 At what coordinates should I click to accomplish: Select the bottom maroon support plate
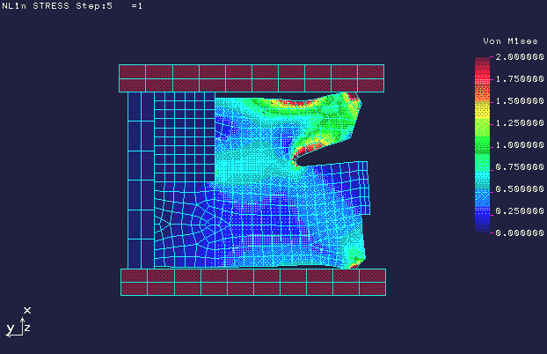(252, 282)
